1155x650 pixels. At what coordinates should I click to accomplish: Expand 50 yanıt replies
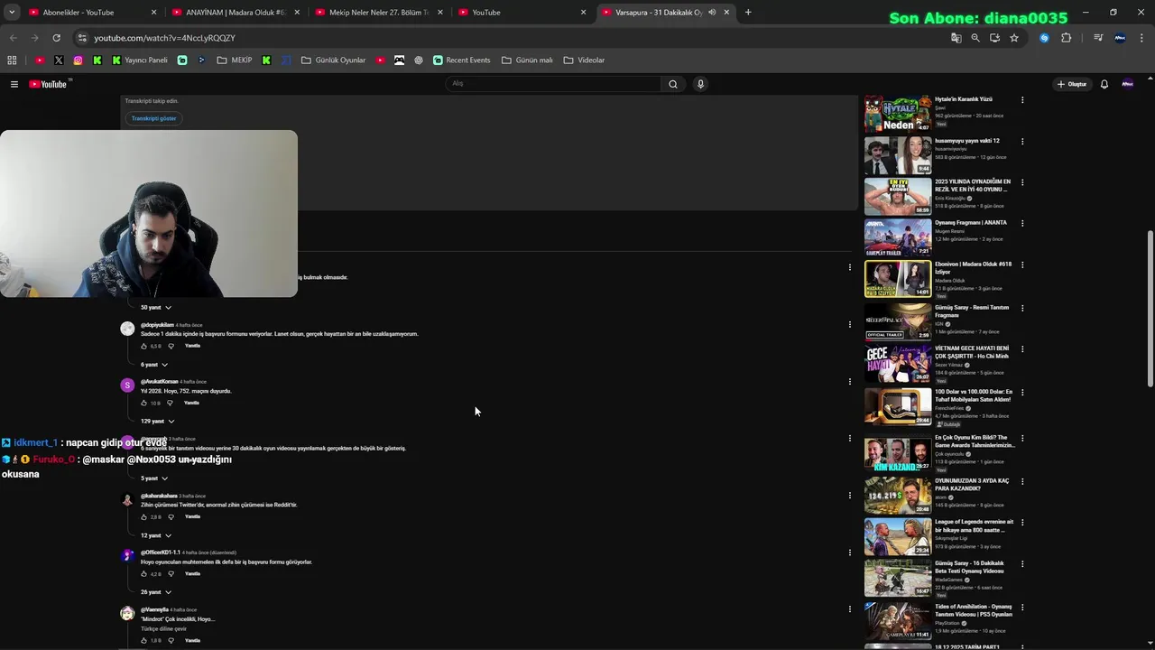click(x=155, y=308)
